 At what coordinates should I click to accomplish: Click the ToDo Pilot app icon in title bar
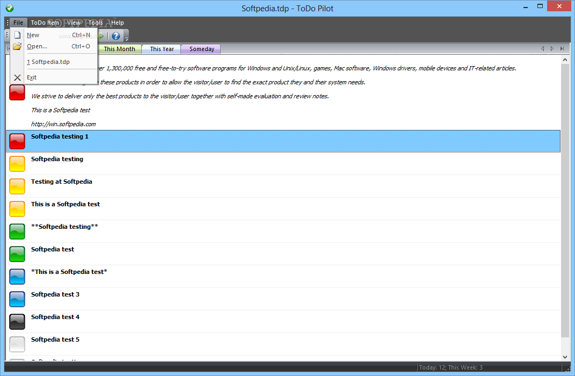(x=10, y=8)
